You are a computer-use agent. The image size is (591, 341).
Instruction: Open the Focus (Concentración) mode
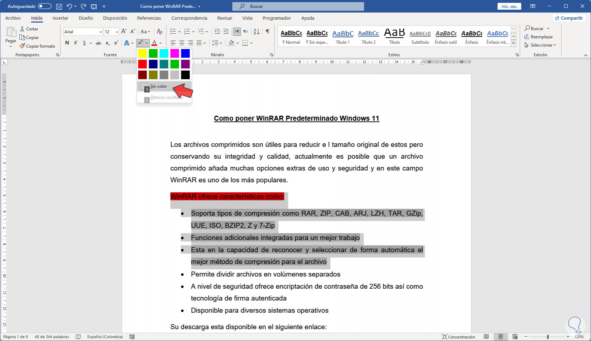459,337
